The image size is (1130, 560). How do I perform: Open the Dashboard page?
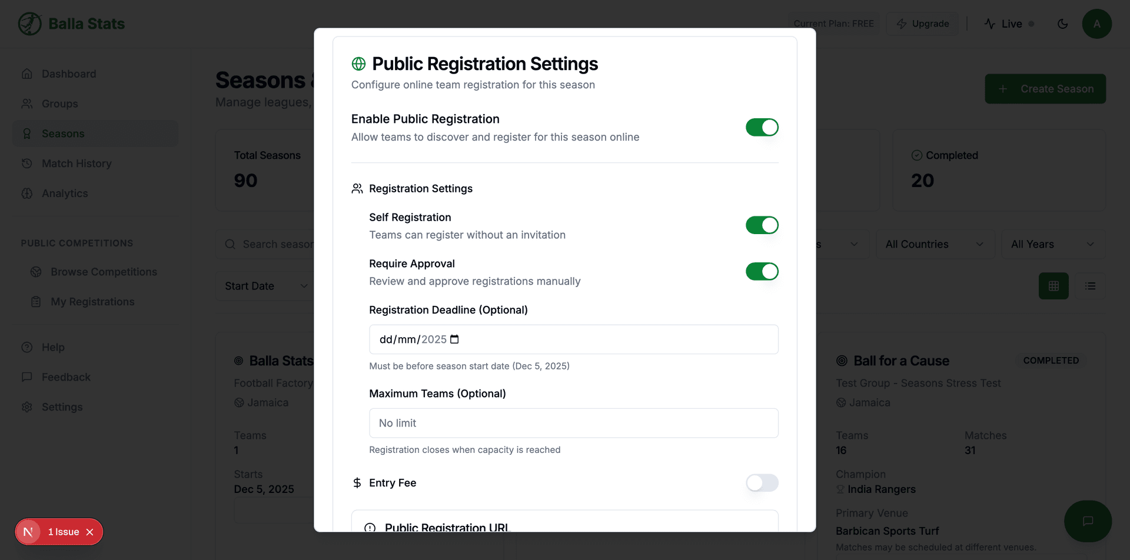pyautogui.click(x=69, y=74)
